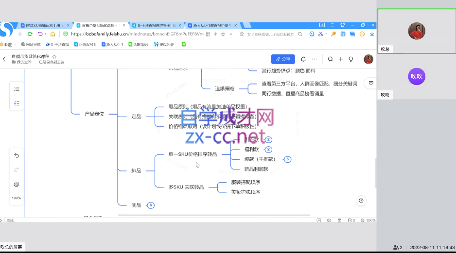Click the browser back arrow

(20, 34)
